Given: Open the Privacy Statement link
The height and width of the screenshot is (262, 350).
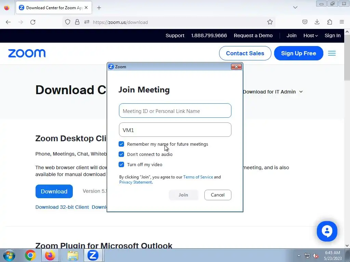Looking at the screenshot, I should pos(135,182).
